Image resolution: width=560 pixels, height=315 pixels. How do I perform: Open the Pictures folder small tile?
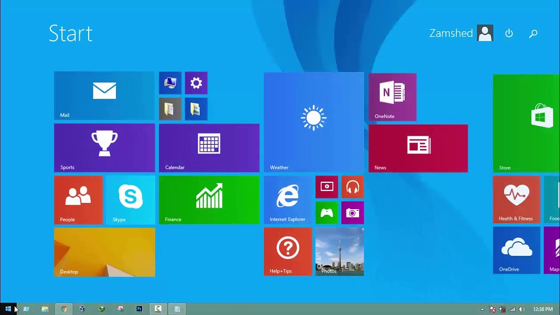click(196, 109)
